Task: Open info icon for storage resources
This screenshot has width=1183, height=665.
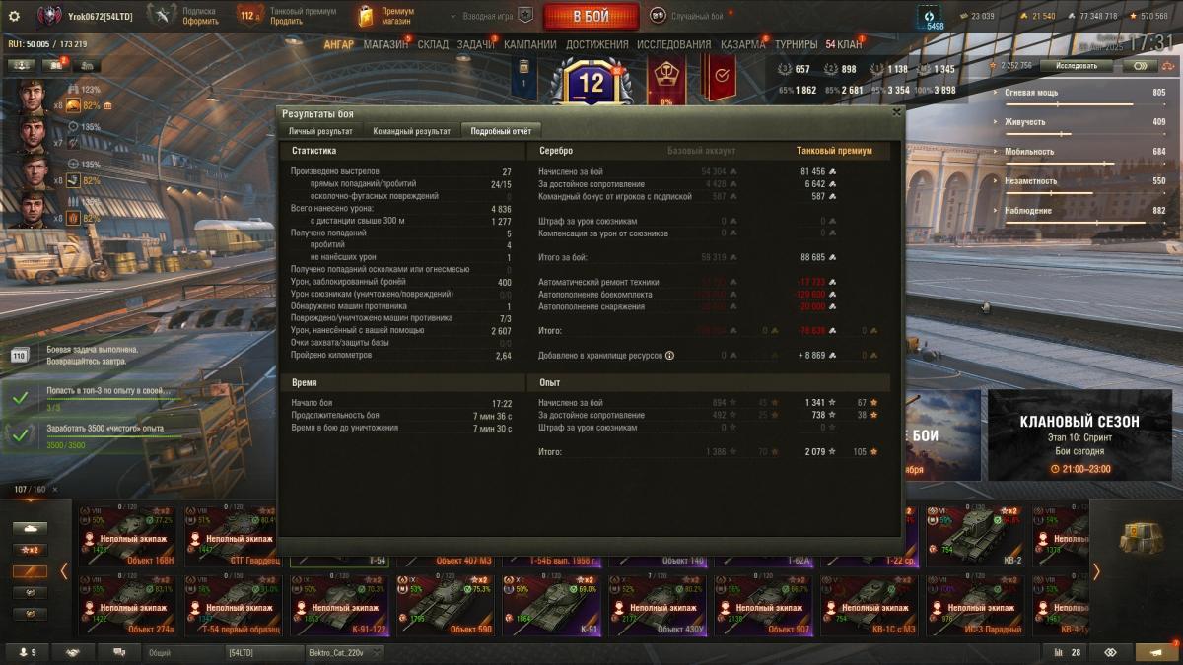Action: pos(669,355)
